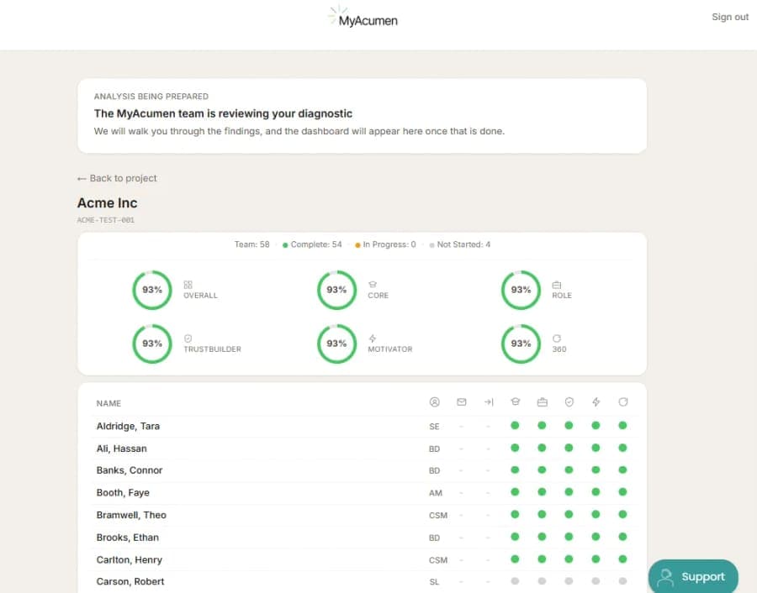Select the Banks, Connor row
The image size is (757, 593).
pos(364,470)
